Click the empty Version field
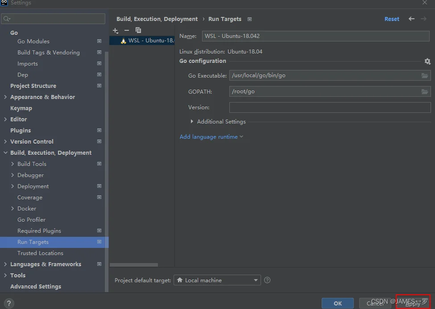Screen dimensions: 435x309 pos(330,107)
